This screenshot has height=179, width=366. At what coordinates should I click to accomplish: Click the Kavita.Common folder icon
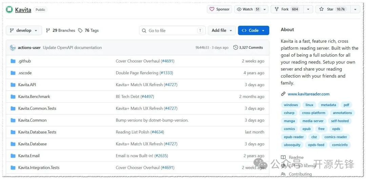click(13, 120)
